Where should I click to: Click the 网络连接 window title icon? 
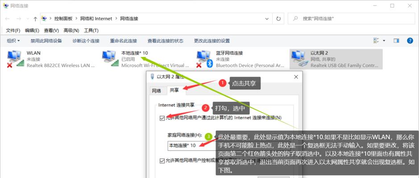6,5
